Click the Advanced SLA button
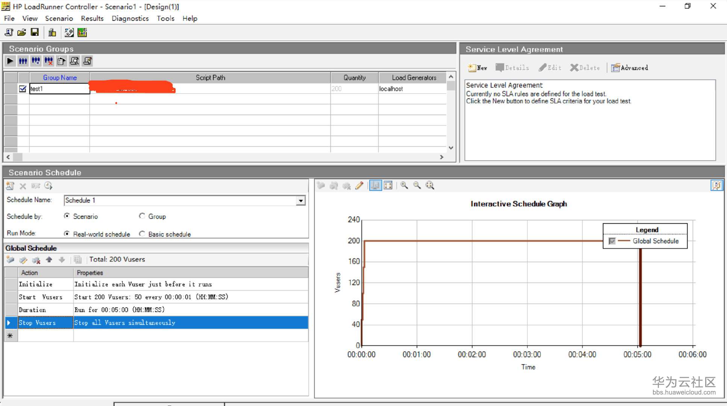Screen dimensions: 727x406 point(630,68)
